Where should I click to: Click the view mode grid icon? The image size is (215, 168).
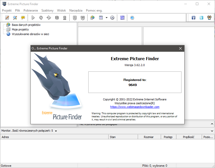(x=101, y=18)
